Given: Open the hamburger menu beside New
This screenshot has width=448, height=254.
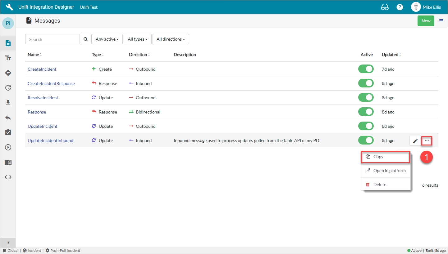Looking at the screenshot, I should 441,21.
